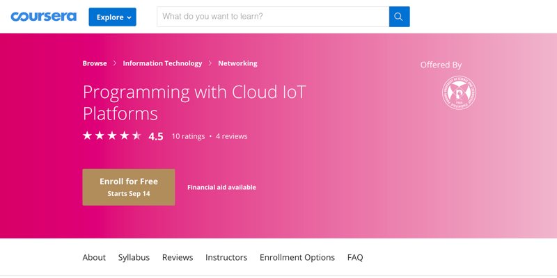Open the Coursera home logo

[43, 17]
